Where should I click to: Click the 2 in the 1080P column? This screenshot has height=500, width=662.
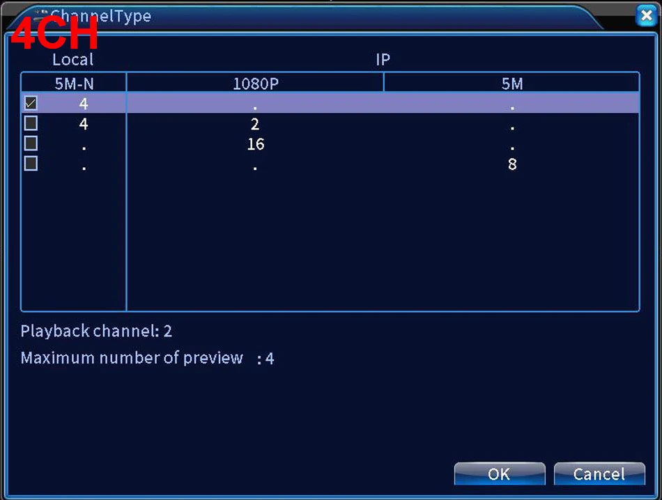(x=255, y=125)
